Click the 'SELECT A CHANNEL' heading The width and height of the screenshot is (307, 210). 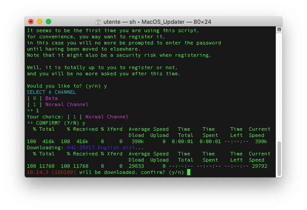click(x=51, y=92)
